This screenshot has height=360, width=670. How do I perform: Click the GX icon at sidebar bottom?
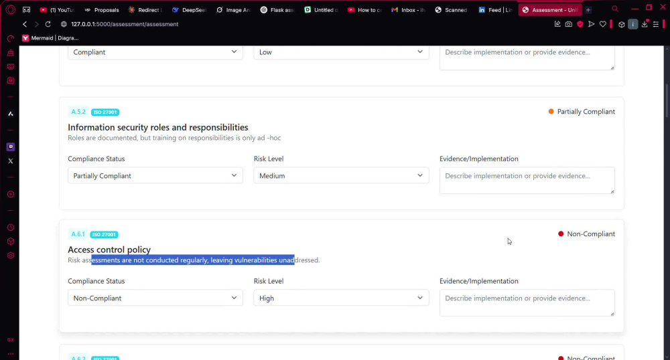pos(11,340)
